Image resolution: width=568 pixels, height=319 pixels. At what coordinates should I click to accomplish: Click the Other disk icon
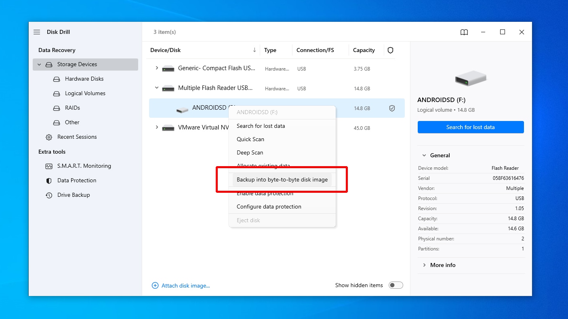pyautogui.click(x=57, y=123)
